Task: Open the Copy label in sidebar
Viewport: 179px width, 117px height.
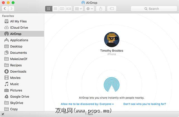Action: click(14, 109)
